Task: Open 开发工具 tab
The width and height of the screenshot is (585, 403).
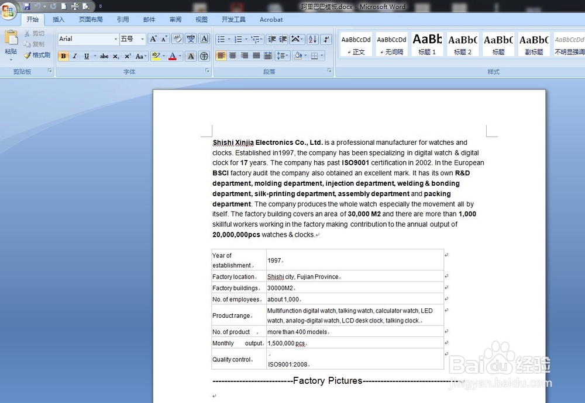Action: [233, 19]
